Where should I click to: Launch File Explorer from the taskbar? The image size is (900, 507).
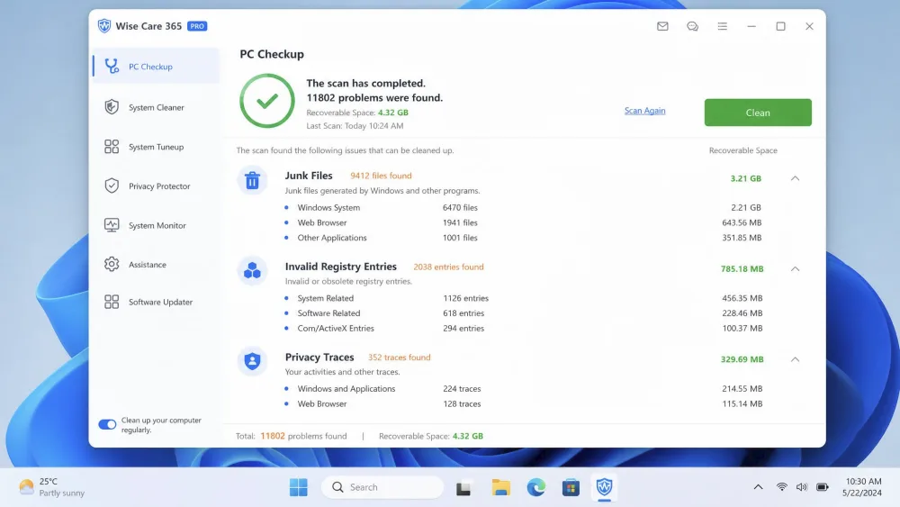coord(500,487)
